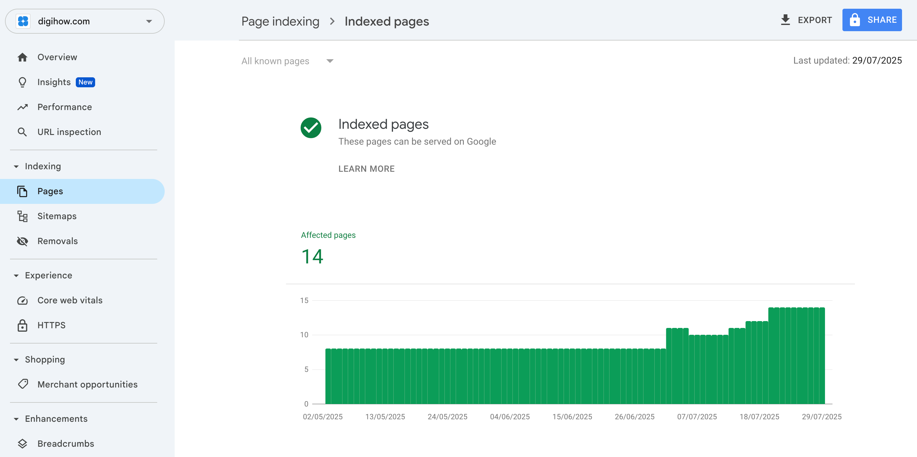Click the digihow.com site favicon

point(23,21)
